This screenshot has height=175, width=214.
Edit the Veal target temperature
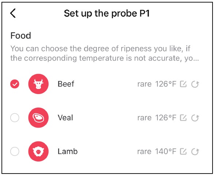[183, 118]
